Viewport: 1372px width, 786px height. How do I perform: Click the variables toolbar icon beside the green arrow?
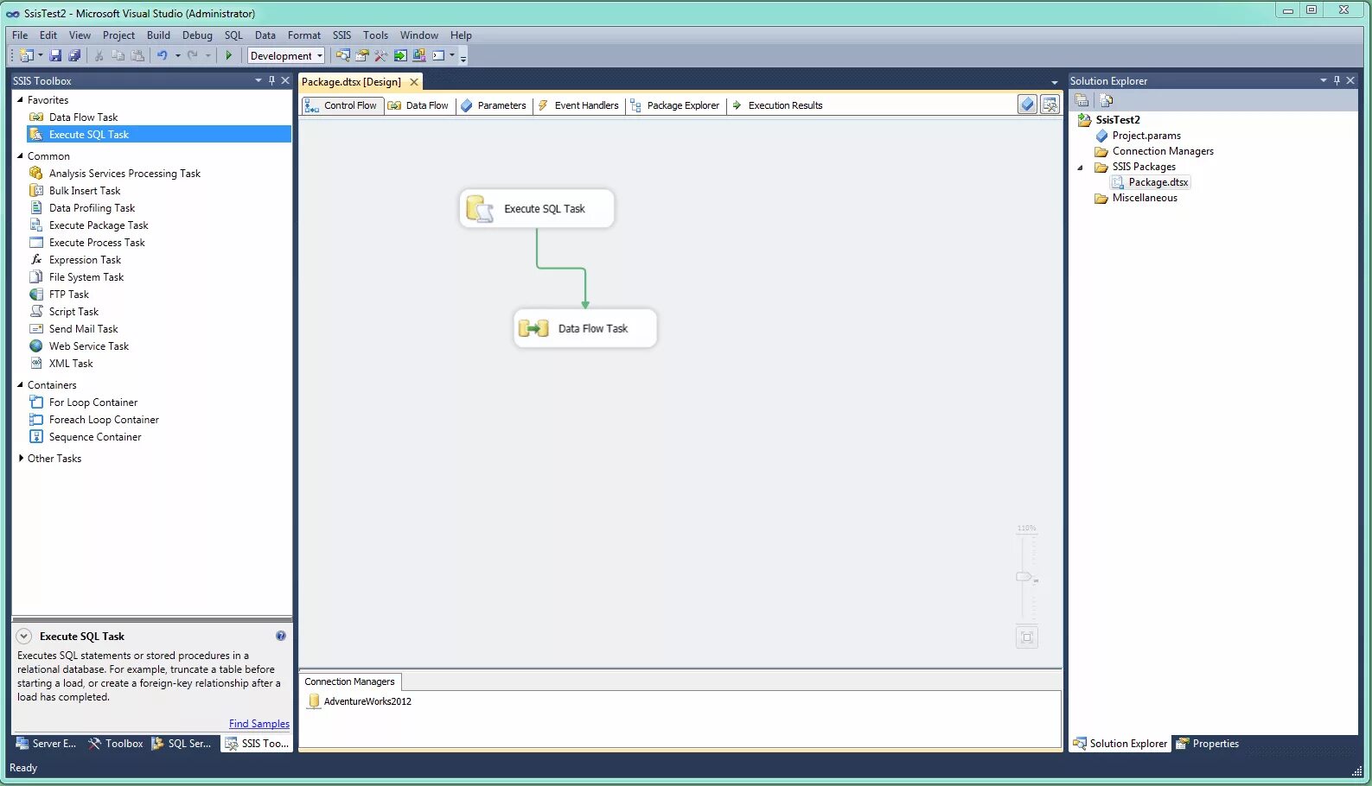click(419, 55)
